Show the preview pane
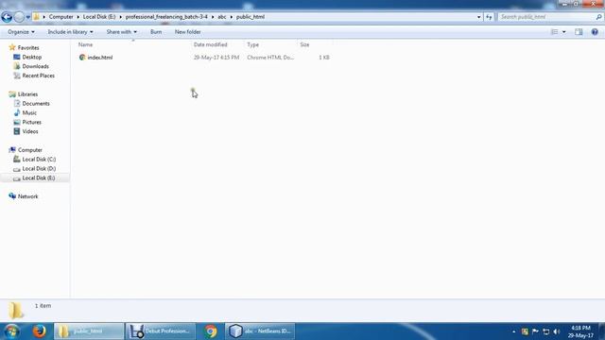 (x=579, y=32)
